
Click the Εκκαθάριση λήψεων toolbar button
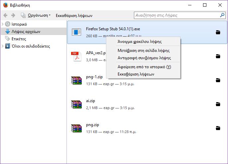[74, 15]
